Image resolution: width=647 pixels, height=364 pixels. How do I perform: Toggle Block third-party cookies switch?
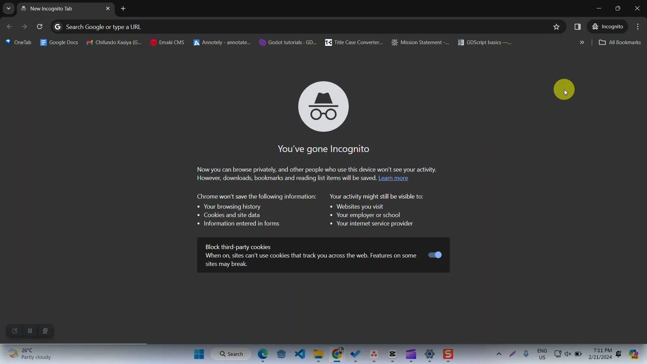pyautogui.click(x=435, y=255)
